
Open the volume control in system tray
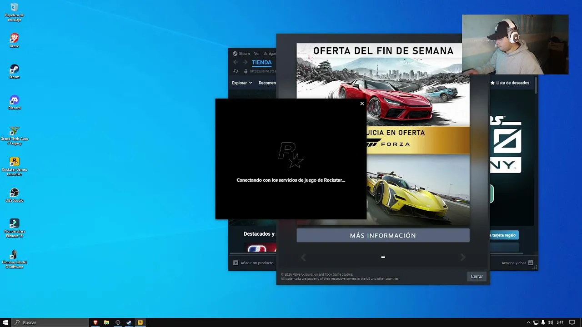[x=550, y=322]
